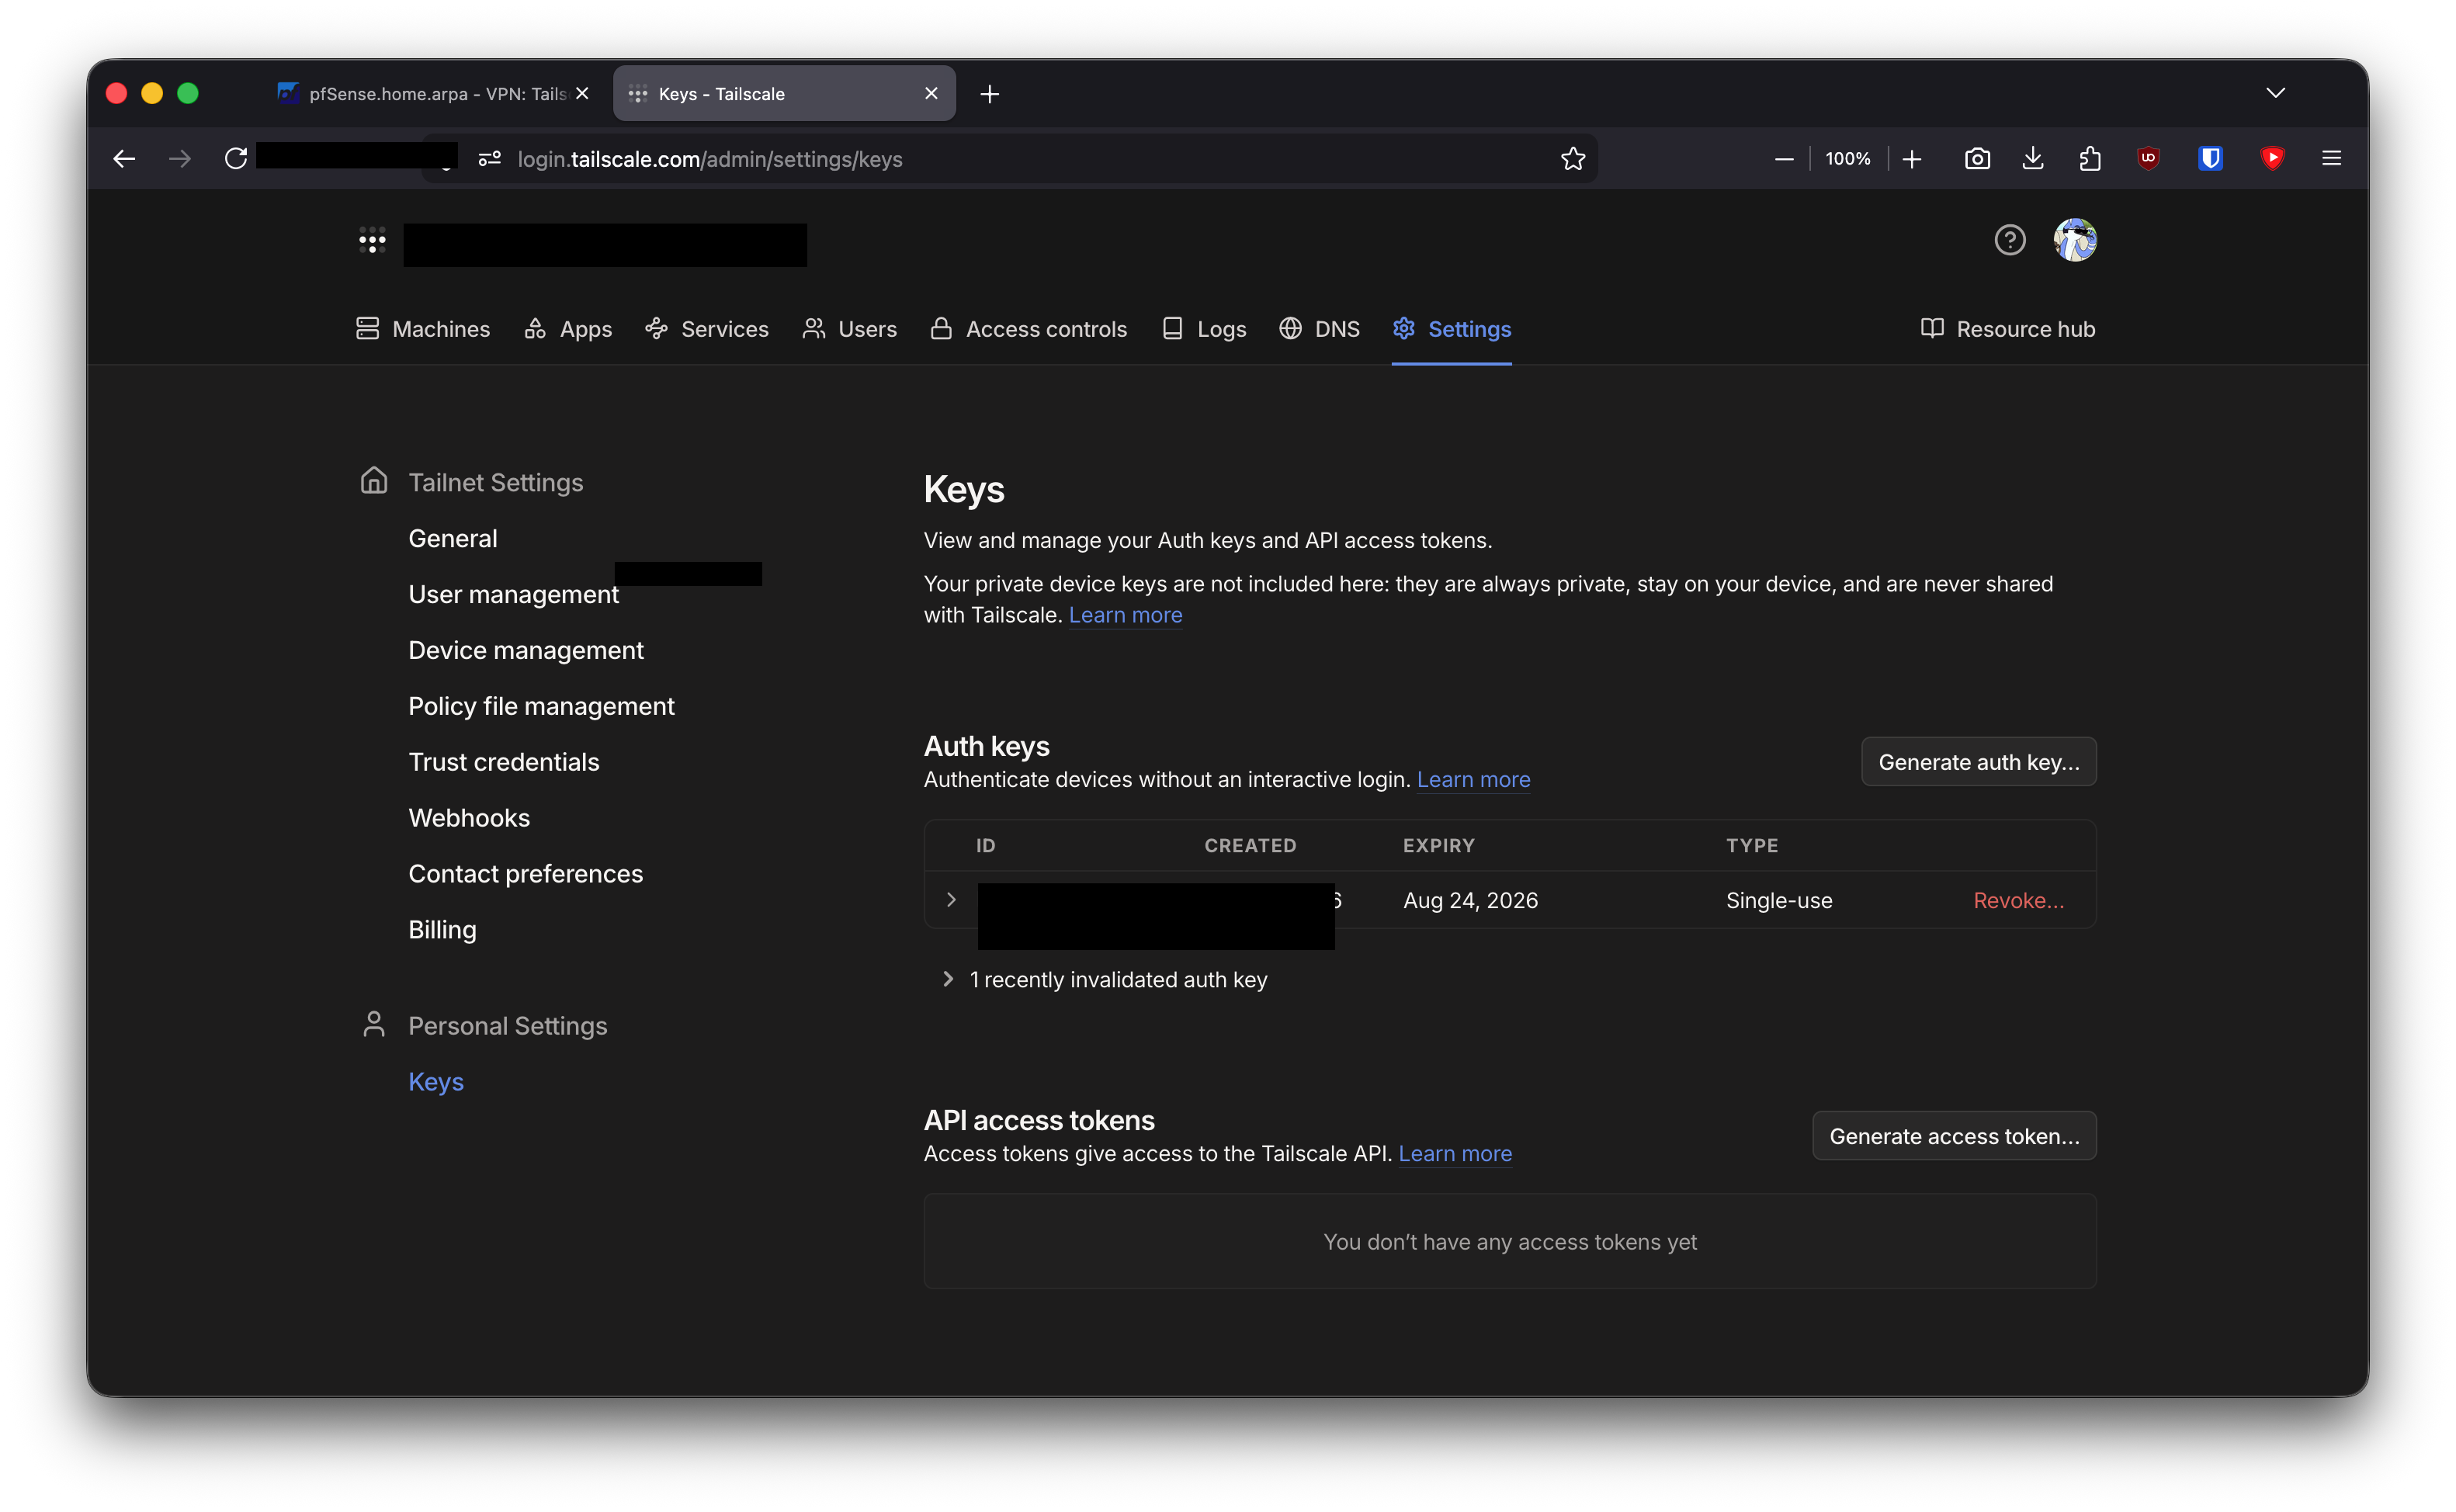Open the Access controls tab
This screenshot has width=2456, height=1512.
pyautogui.click(x=1029, y=329)
